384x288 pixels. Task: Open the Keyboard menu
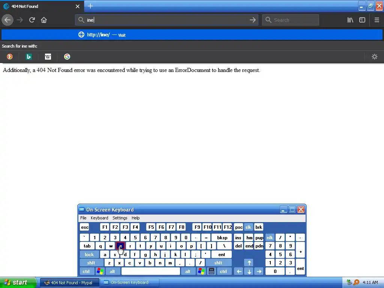99,218
